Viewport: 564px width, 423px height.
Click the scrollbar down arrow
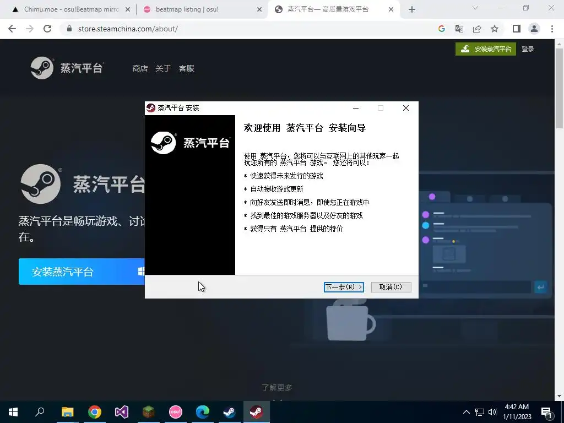[559, 396]
